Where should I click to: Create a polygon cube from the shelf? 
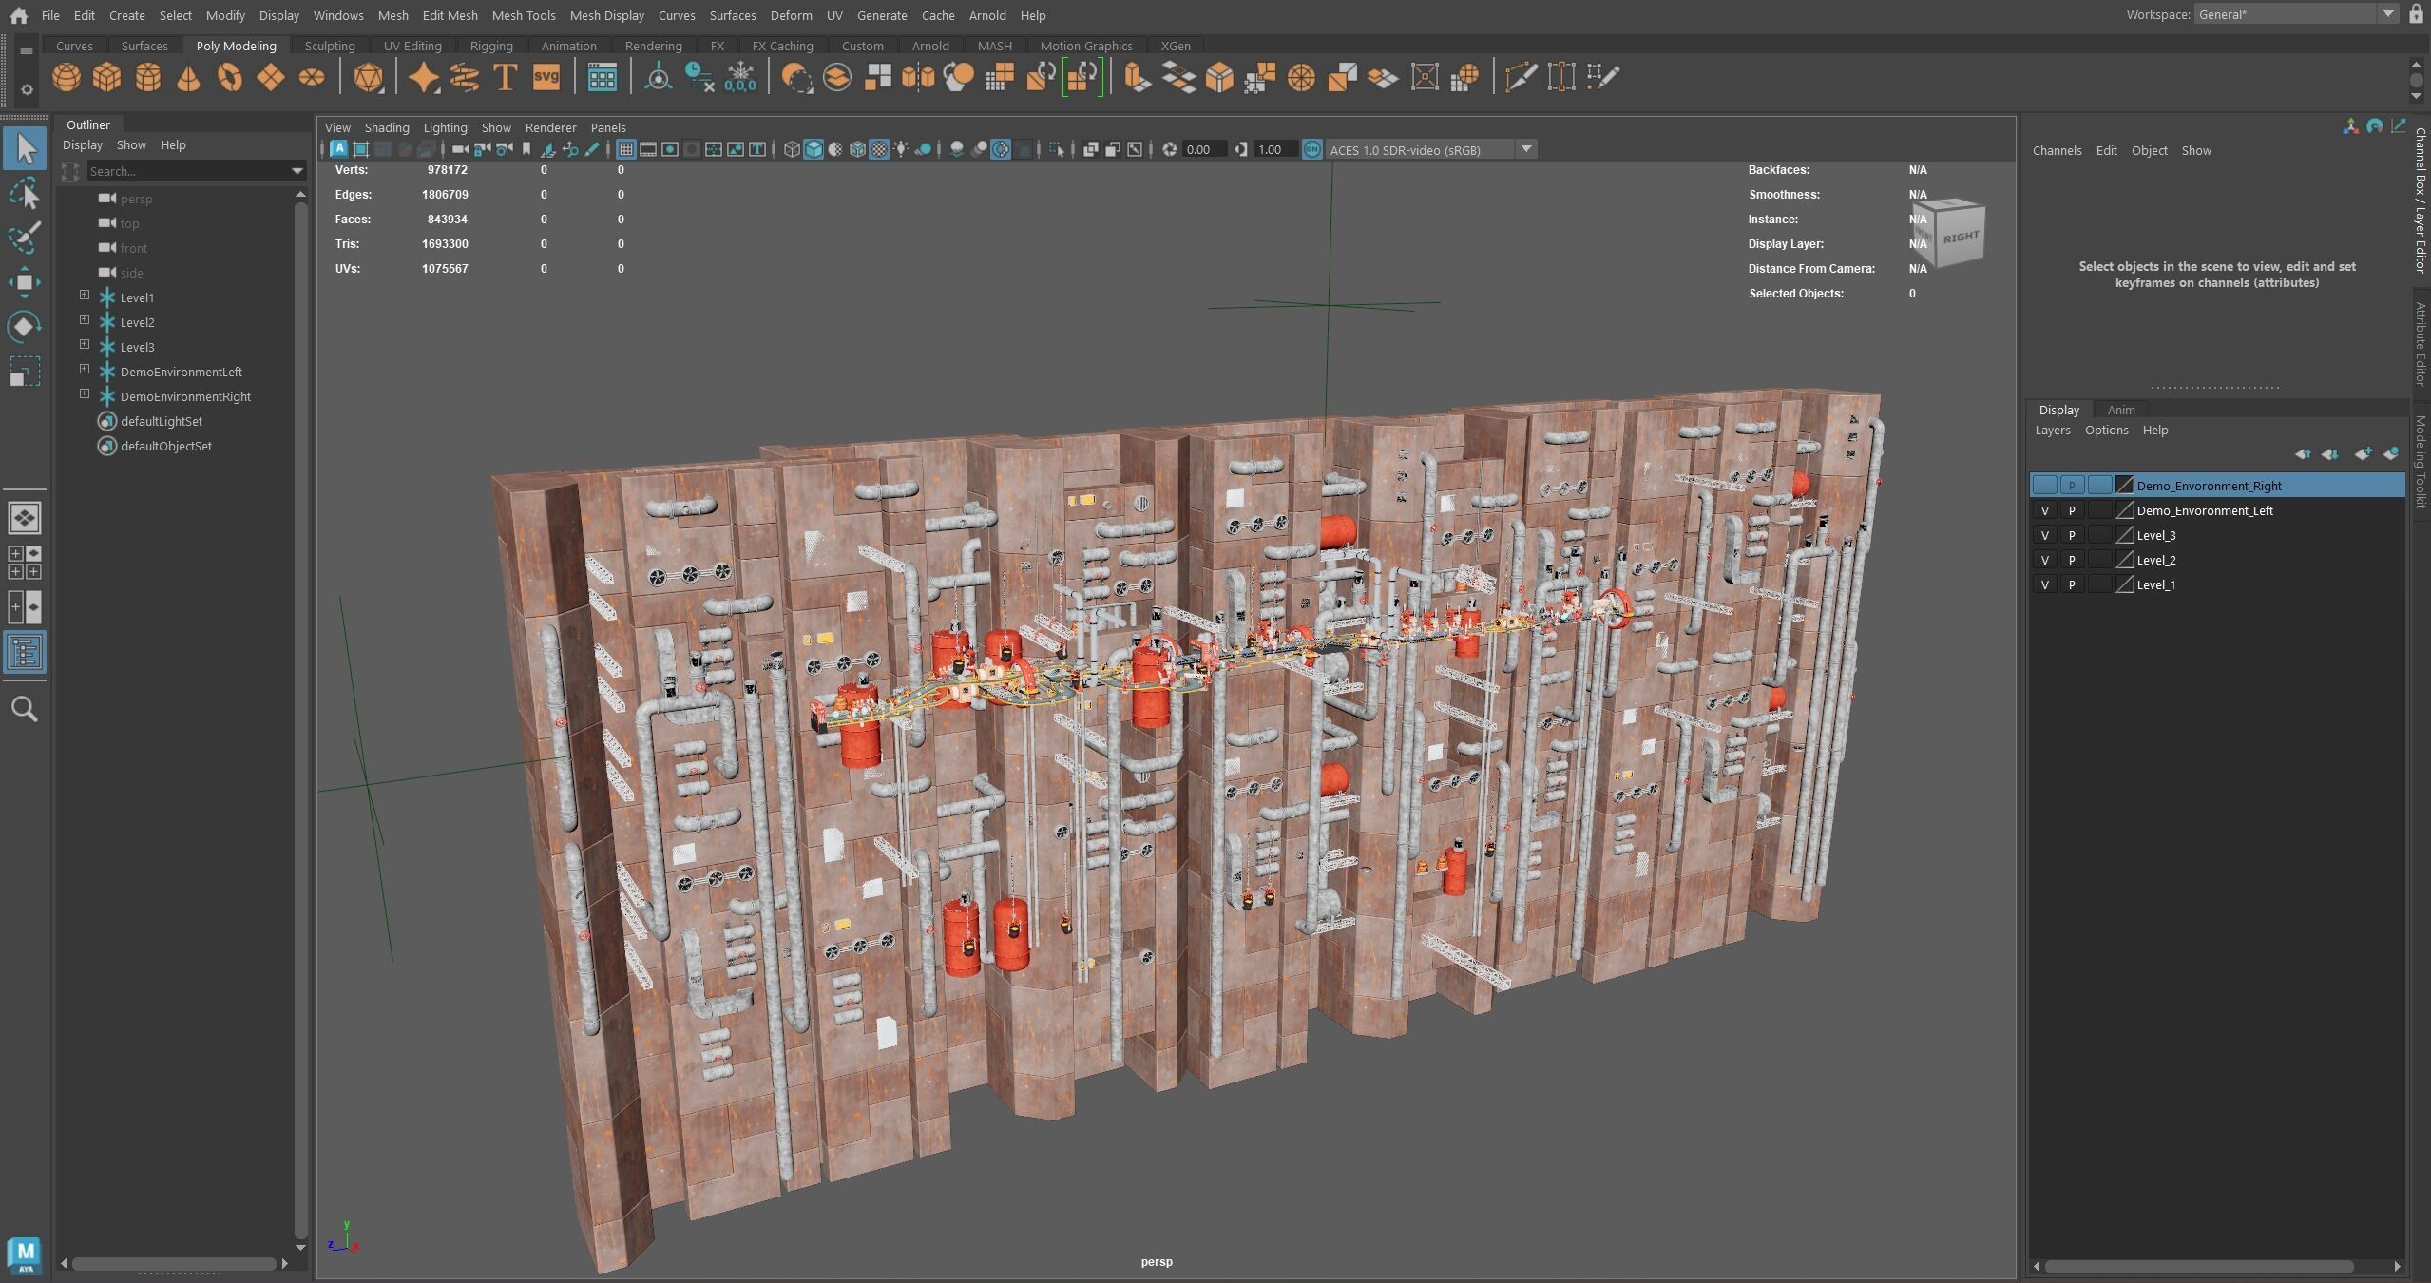(106, 77)
